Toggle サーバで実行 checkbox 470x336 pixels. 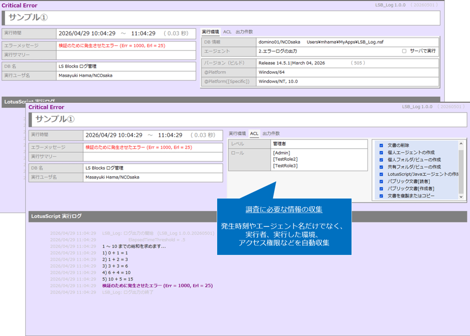(x=404, y=51)
